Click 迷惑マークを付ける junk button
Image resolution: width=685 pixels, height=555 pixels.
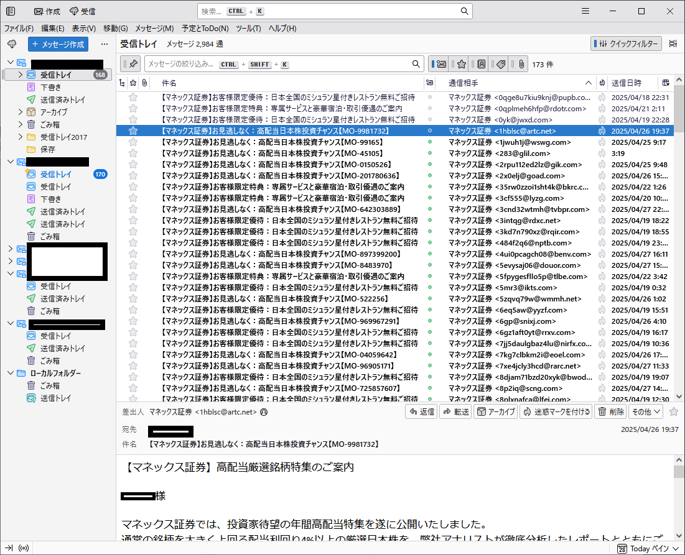tap(556, 411)
